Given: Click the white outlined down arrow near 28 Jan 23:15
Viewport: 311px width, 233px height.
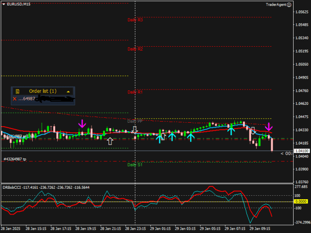Looking at the screenshot, I should [x=135, y=130].
